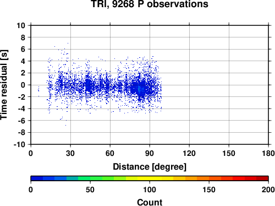Click the isolated data points near 6 degrees
Image resolution: width=275 pixels, height=206 pixels.
(38, 91)
